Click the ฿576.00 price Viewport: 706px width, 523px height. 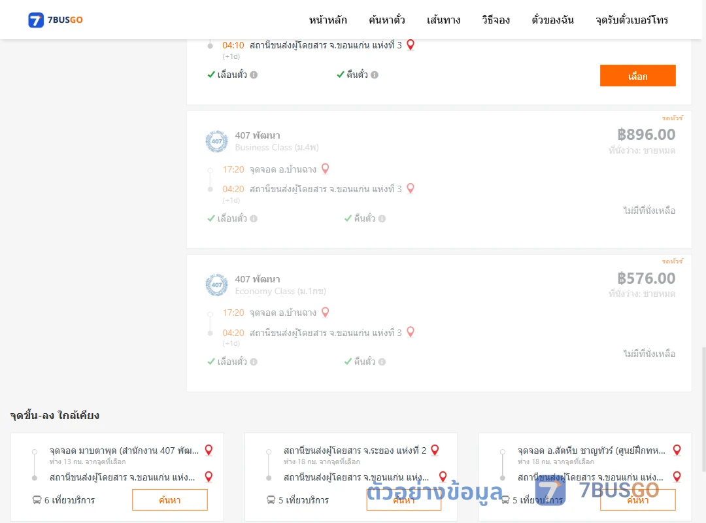[646, 278]
